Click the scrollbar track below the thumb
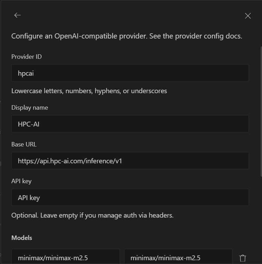 261,220
